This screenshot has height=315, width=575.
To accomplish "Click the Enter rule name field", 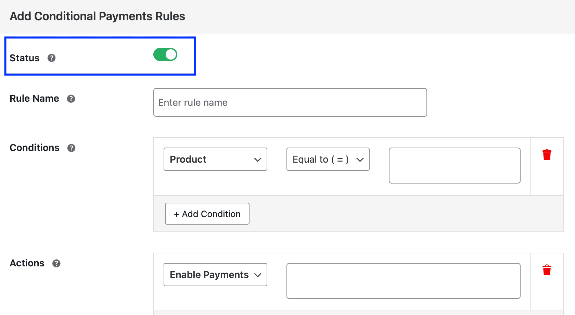I will 290,102.
